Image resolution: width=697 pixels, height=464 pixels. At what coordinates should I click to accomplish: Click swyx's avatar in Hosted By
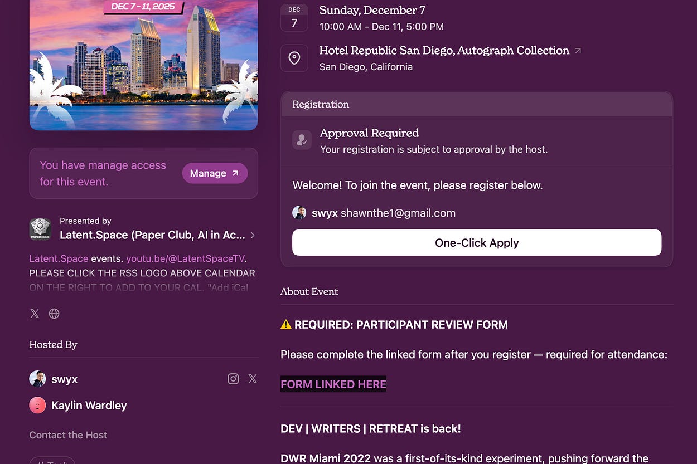37,379
